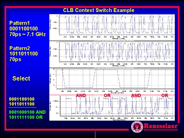Click the "70ps" line below Pattern2 bits
The image size is (184, 138).
pos(15,59)
